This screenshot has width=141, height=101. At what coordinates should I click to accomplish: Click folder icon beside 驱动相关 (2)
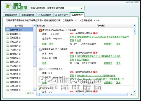[8, 54]
